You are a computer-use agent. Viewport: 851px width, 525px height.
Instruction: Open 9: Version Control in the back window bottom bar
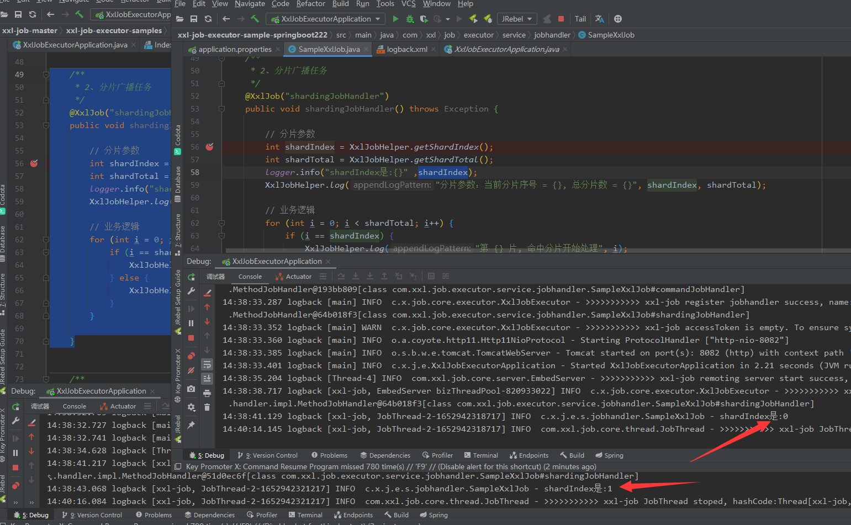click(93, 515)
